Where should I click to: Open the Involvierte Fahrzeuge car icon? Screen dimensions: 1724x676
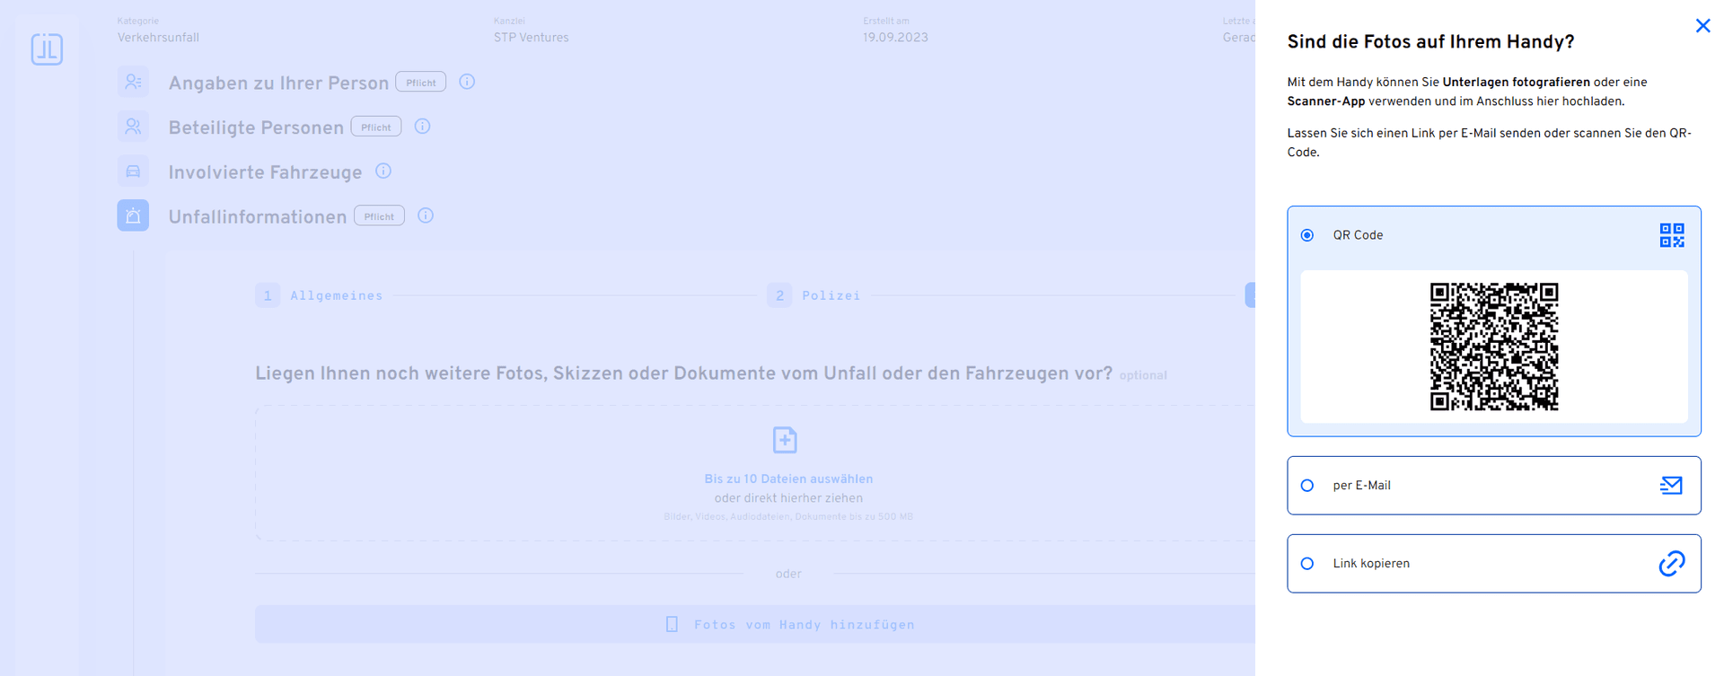pyautogui.click(x=133, y=171)
